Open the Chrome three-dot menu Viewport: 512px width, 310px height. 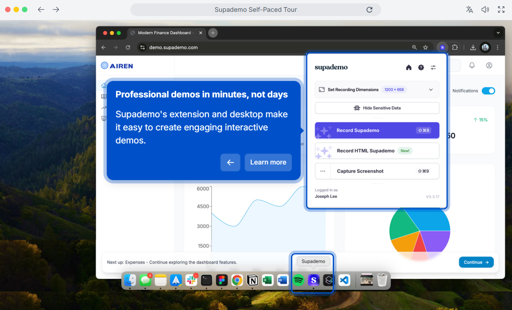[498, 47]
